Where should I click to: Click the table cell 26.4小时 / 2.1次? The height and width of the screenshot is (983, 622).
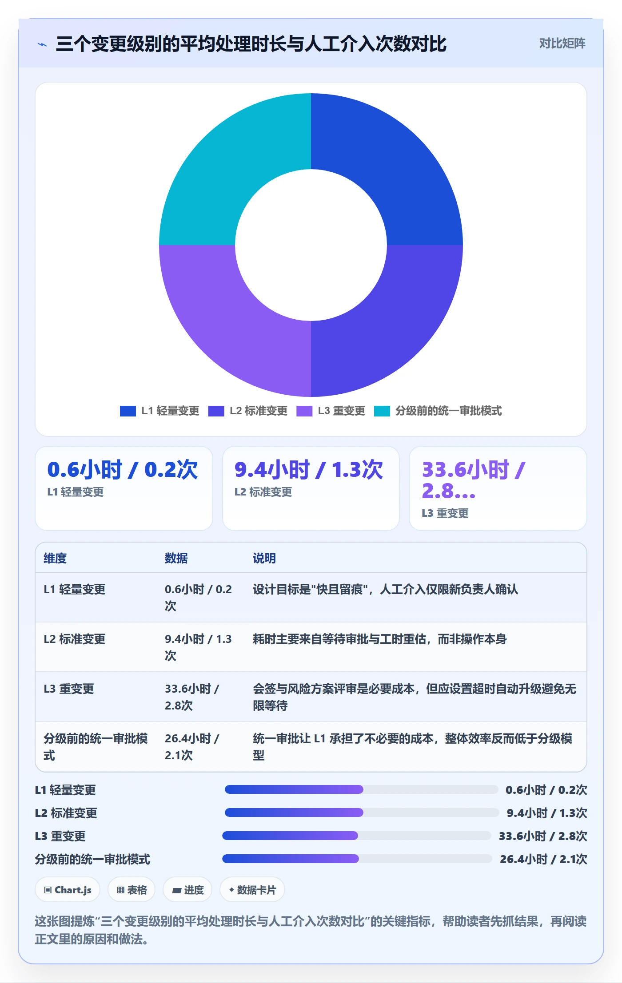(x=192, y=747)
